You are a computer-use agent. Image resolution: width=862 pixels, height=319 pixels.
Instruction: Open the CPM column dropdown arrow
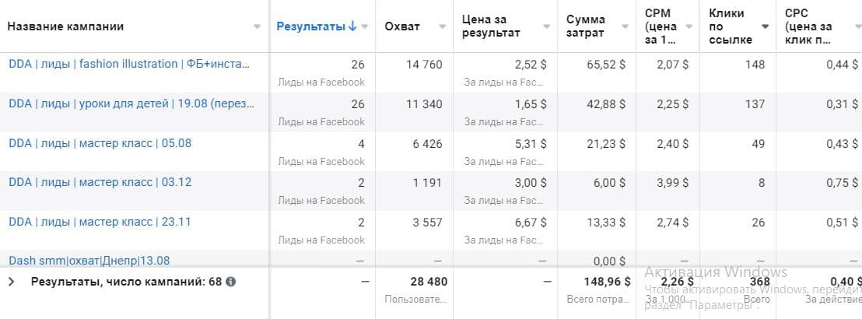point(689,26)
